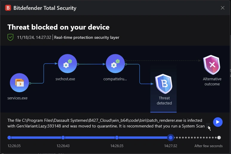Click the 'Threat detected' label
The height and width of the screenshot is (154, 231).
click(164, 101)
